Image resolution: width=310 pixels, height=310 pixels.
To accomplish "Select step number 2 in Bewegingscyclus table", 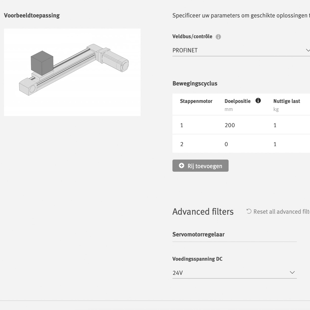I will point(182,144).
